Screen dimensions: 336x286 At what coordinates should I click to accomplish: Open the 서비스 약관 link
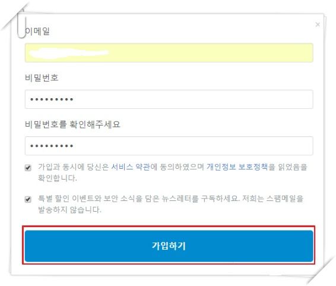point(131,167)
